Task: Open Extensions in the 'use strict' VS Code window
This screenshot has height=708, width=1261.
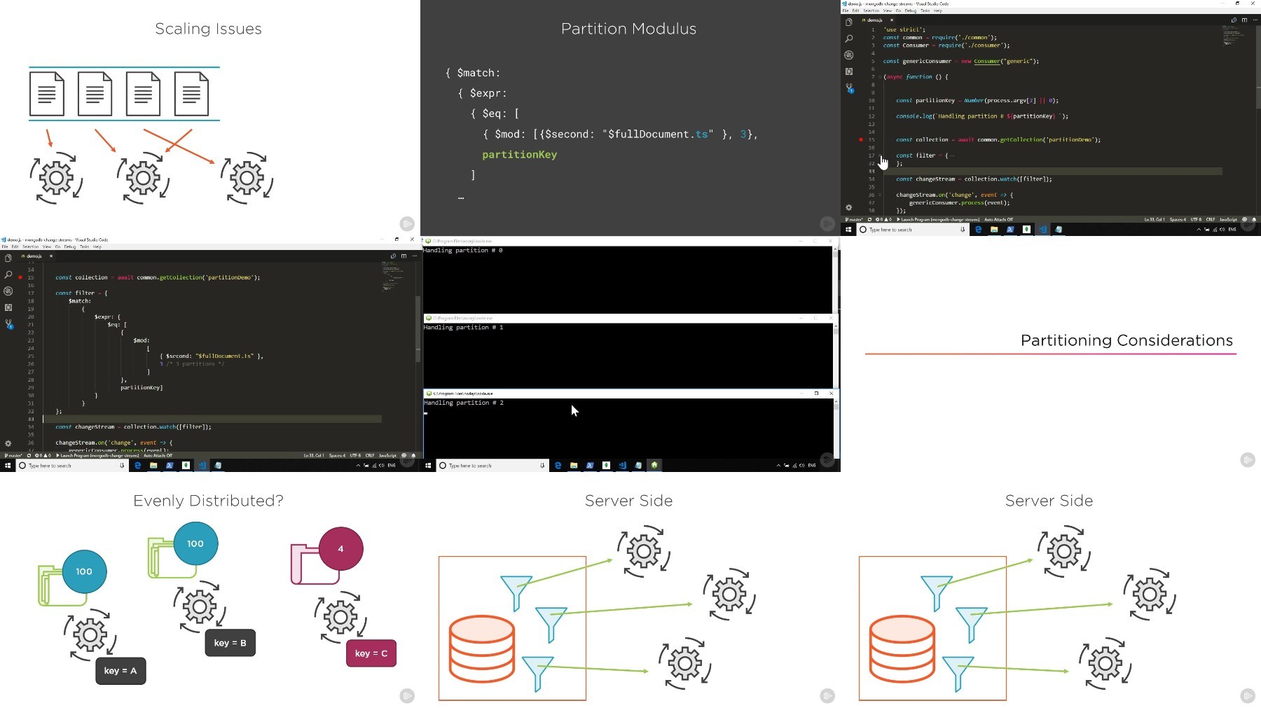Action: click(849, 71)
